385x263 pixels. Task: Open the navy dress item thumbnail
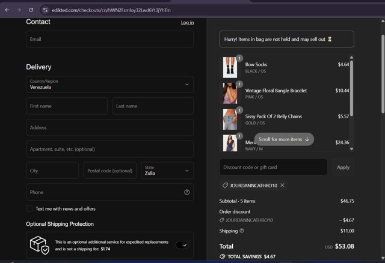point(230,143)
